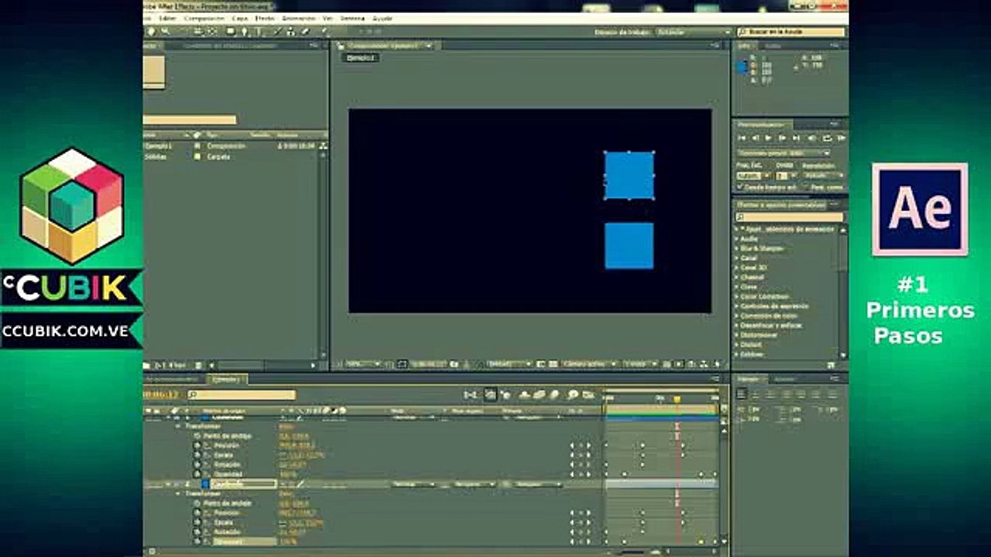This screenshot has width=991, height=557.
Task: Click the timeline current timecode display
Action: 162,395
